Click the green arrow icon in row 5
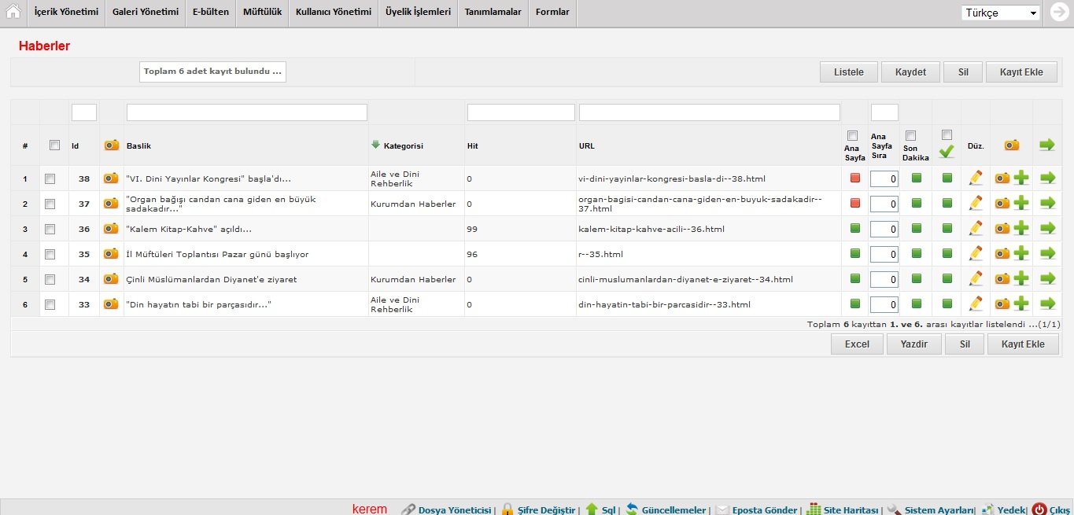This screenshot has width=1074, height=515. pyautogui.click(x=1046, y=279)
